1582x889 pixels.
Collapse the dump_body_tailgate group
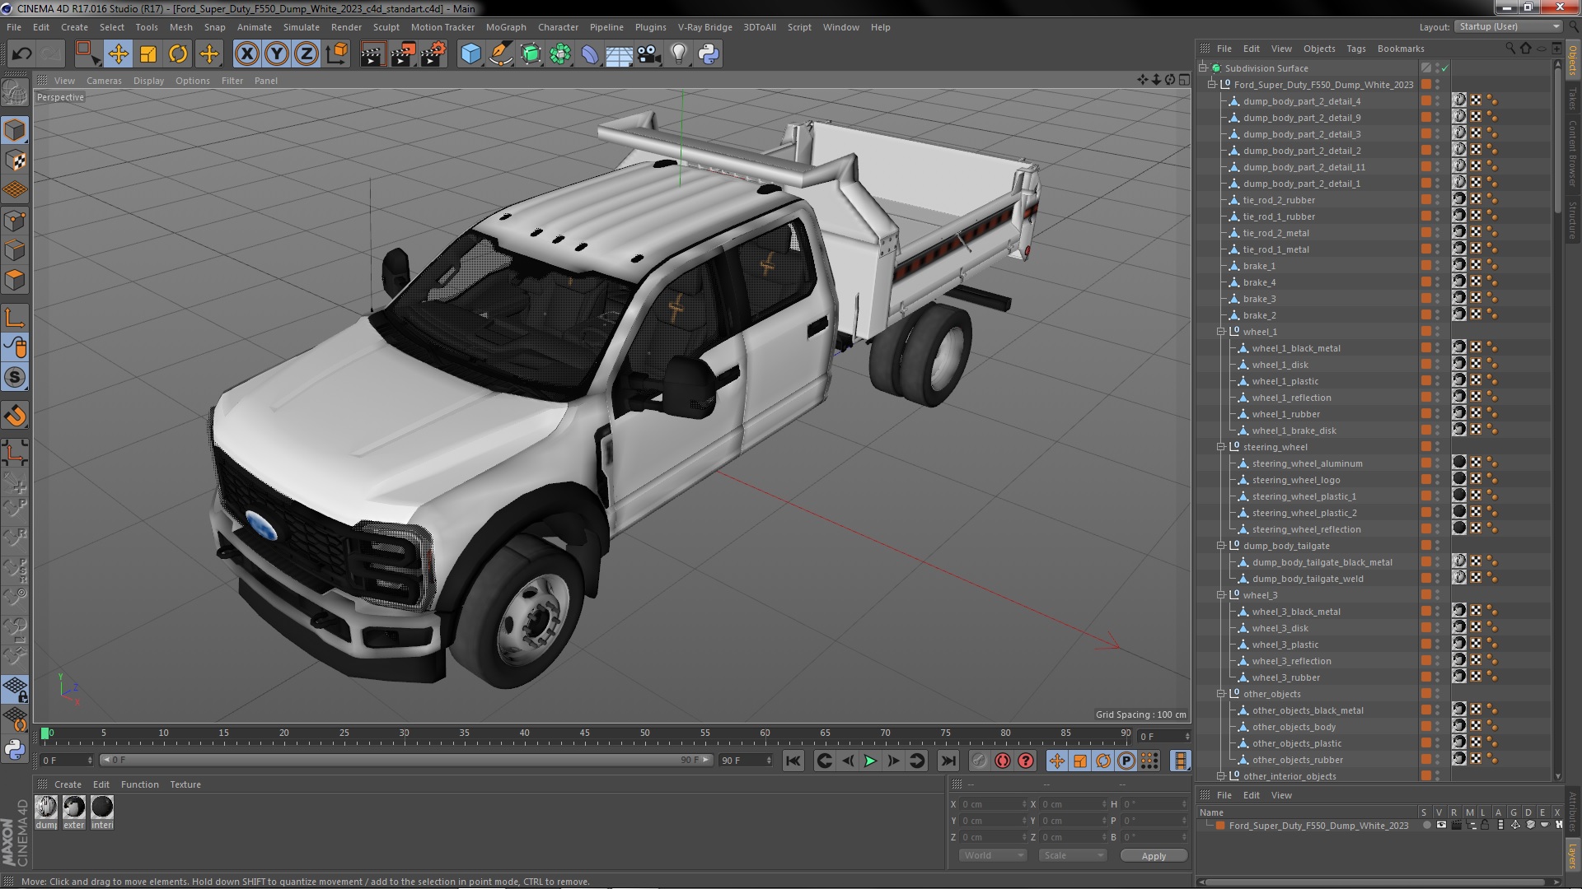(1221, 546)
